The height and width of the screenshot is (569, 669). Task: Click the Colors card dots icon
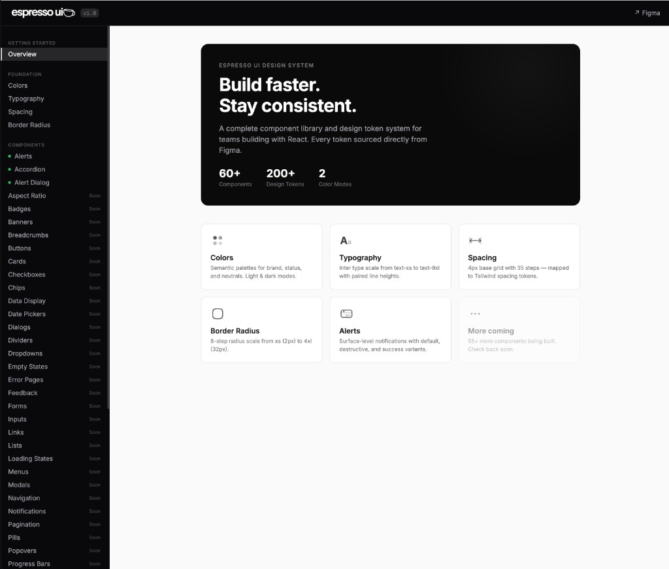pyautogui.click(x=218, y=240)
